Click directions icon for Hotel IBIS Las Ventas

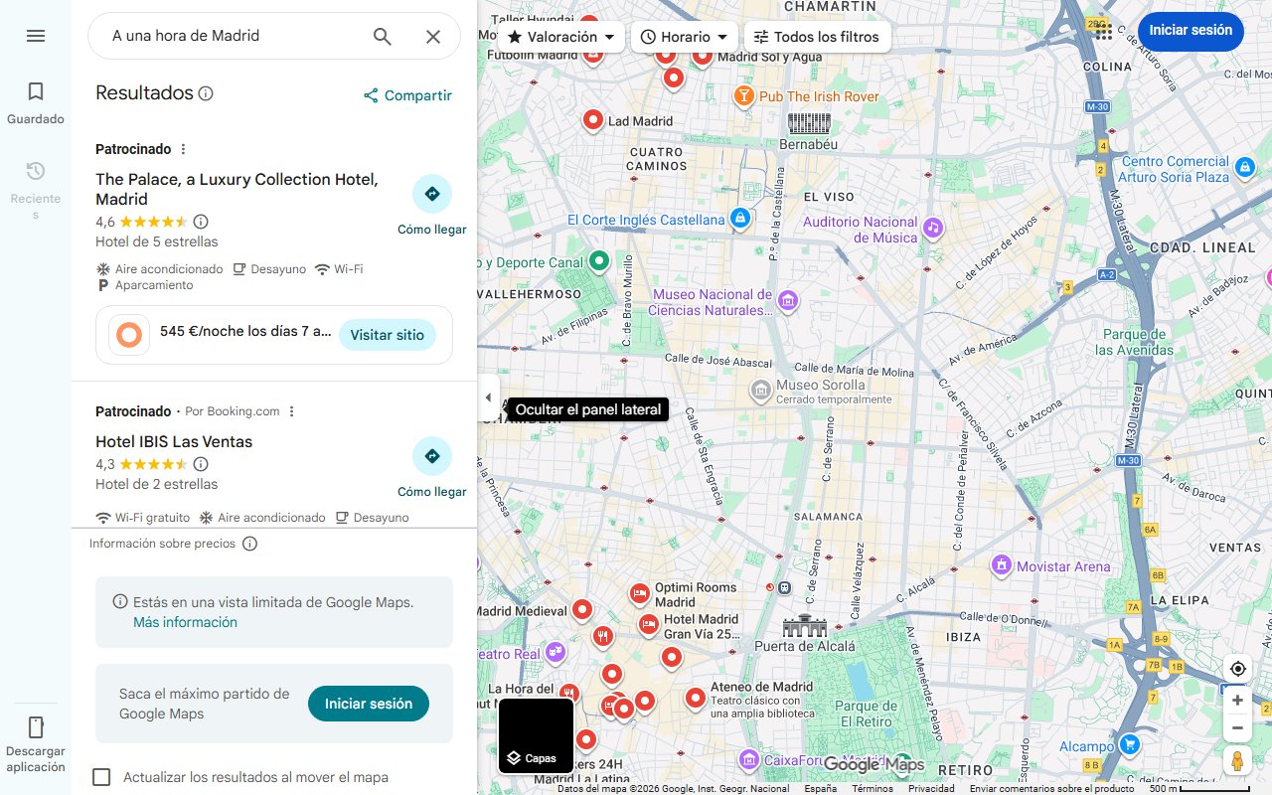431,457
